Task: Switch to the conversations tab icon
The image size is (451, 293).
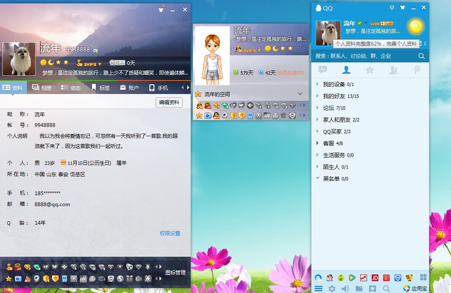Action: coord(323,70)
